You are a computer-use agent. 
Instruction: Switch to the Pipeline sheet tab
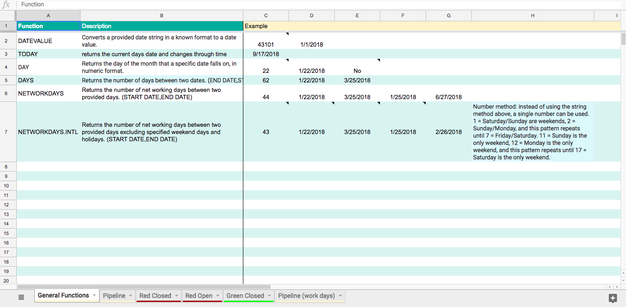(x=114, y=296)
